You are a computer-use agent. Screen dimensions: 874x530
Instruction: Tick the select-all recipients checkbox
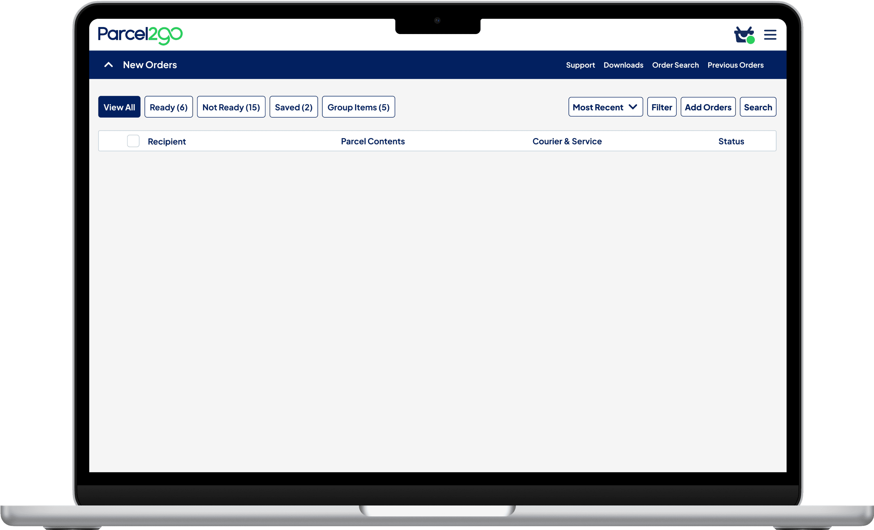tap(133, 141)
